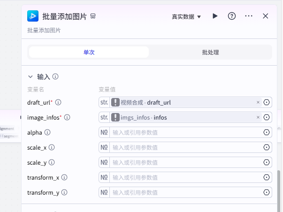
Task: Run the node with the play icon
Action: 215,16
